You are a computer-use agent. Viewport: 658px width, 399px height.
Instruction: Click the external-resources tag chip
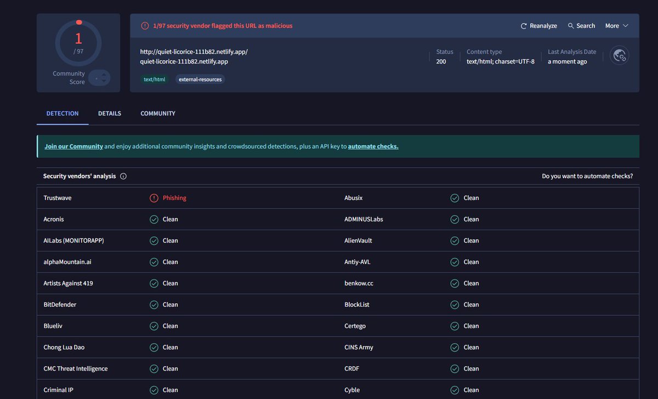coord(200,79)
